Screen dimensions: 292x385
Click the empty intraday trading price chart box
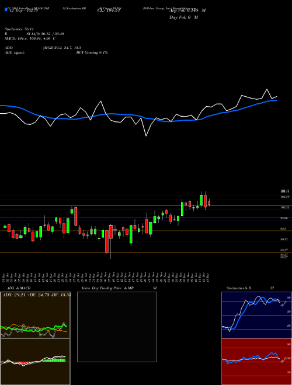117,327
